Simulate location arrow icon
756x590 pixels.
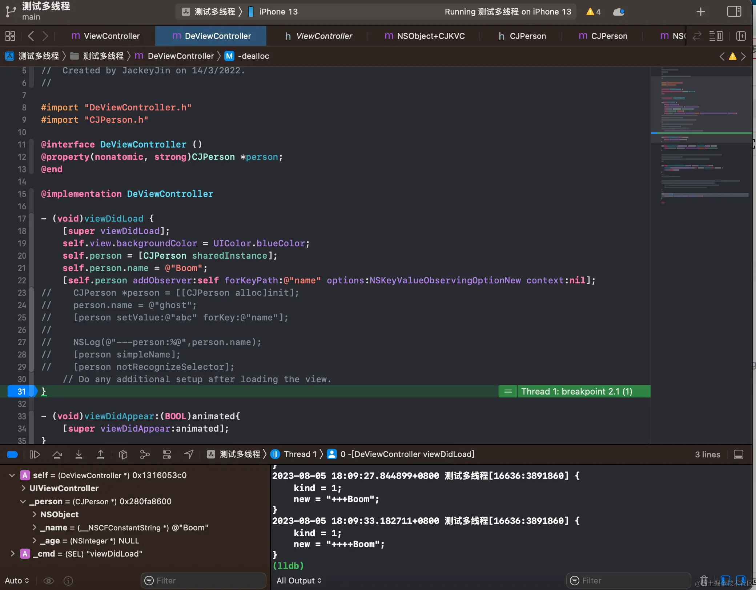point(189,454)
